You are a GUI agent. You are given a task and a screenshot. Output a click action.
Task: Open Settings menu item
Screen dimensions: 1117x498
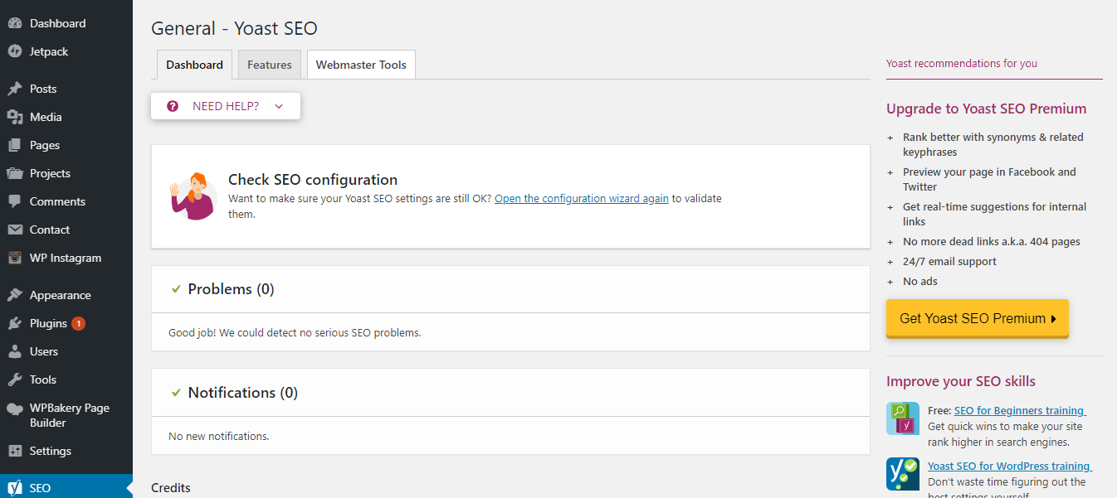[66, 451]
